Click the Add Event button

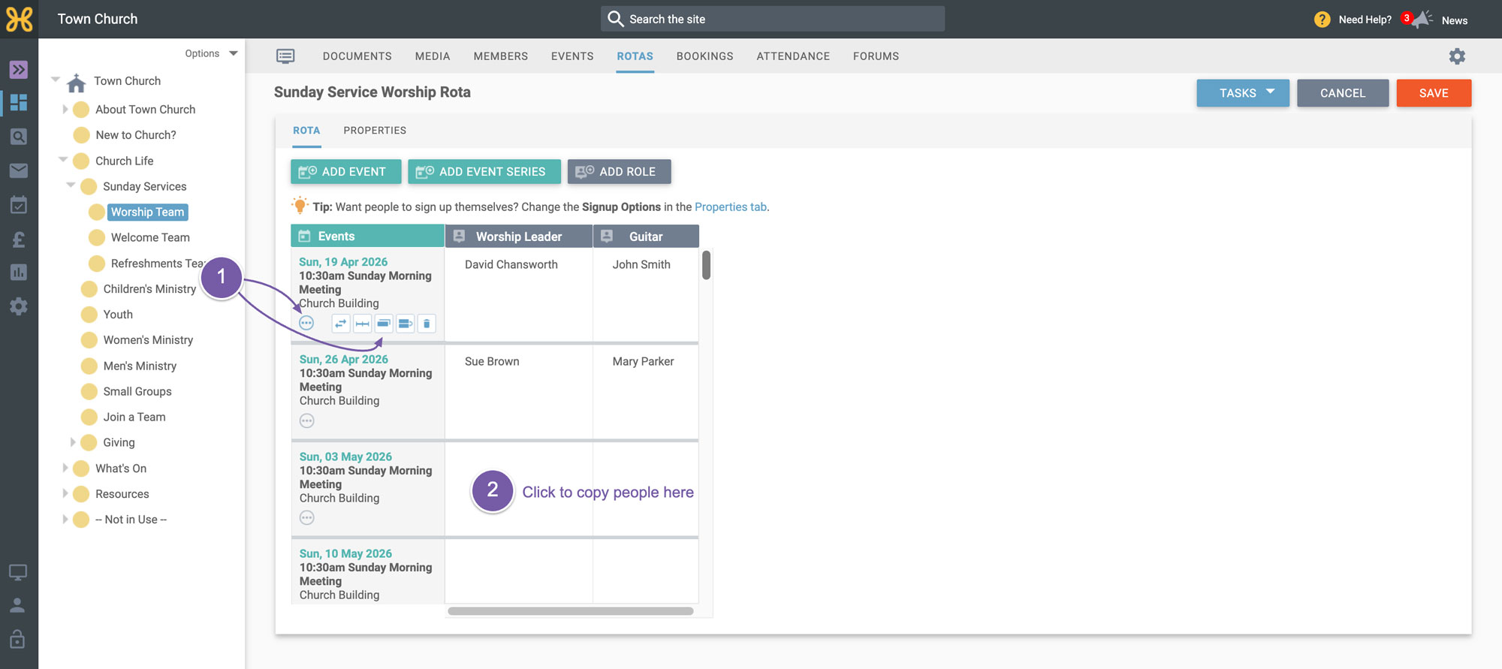pos(346,172)
